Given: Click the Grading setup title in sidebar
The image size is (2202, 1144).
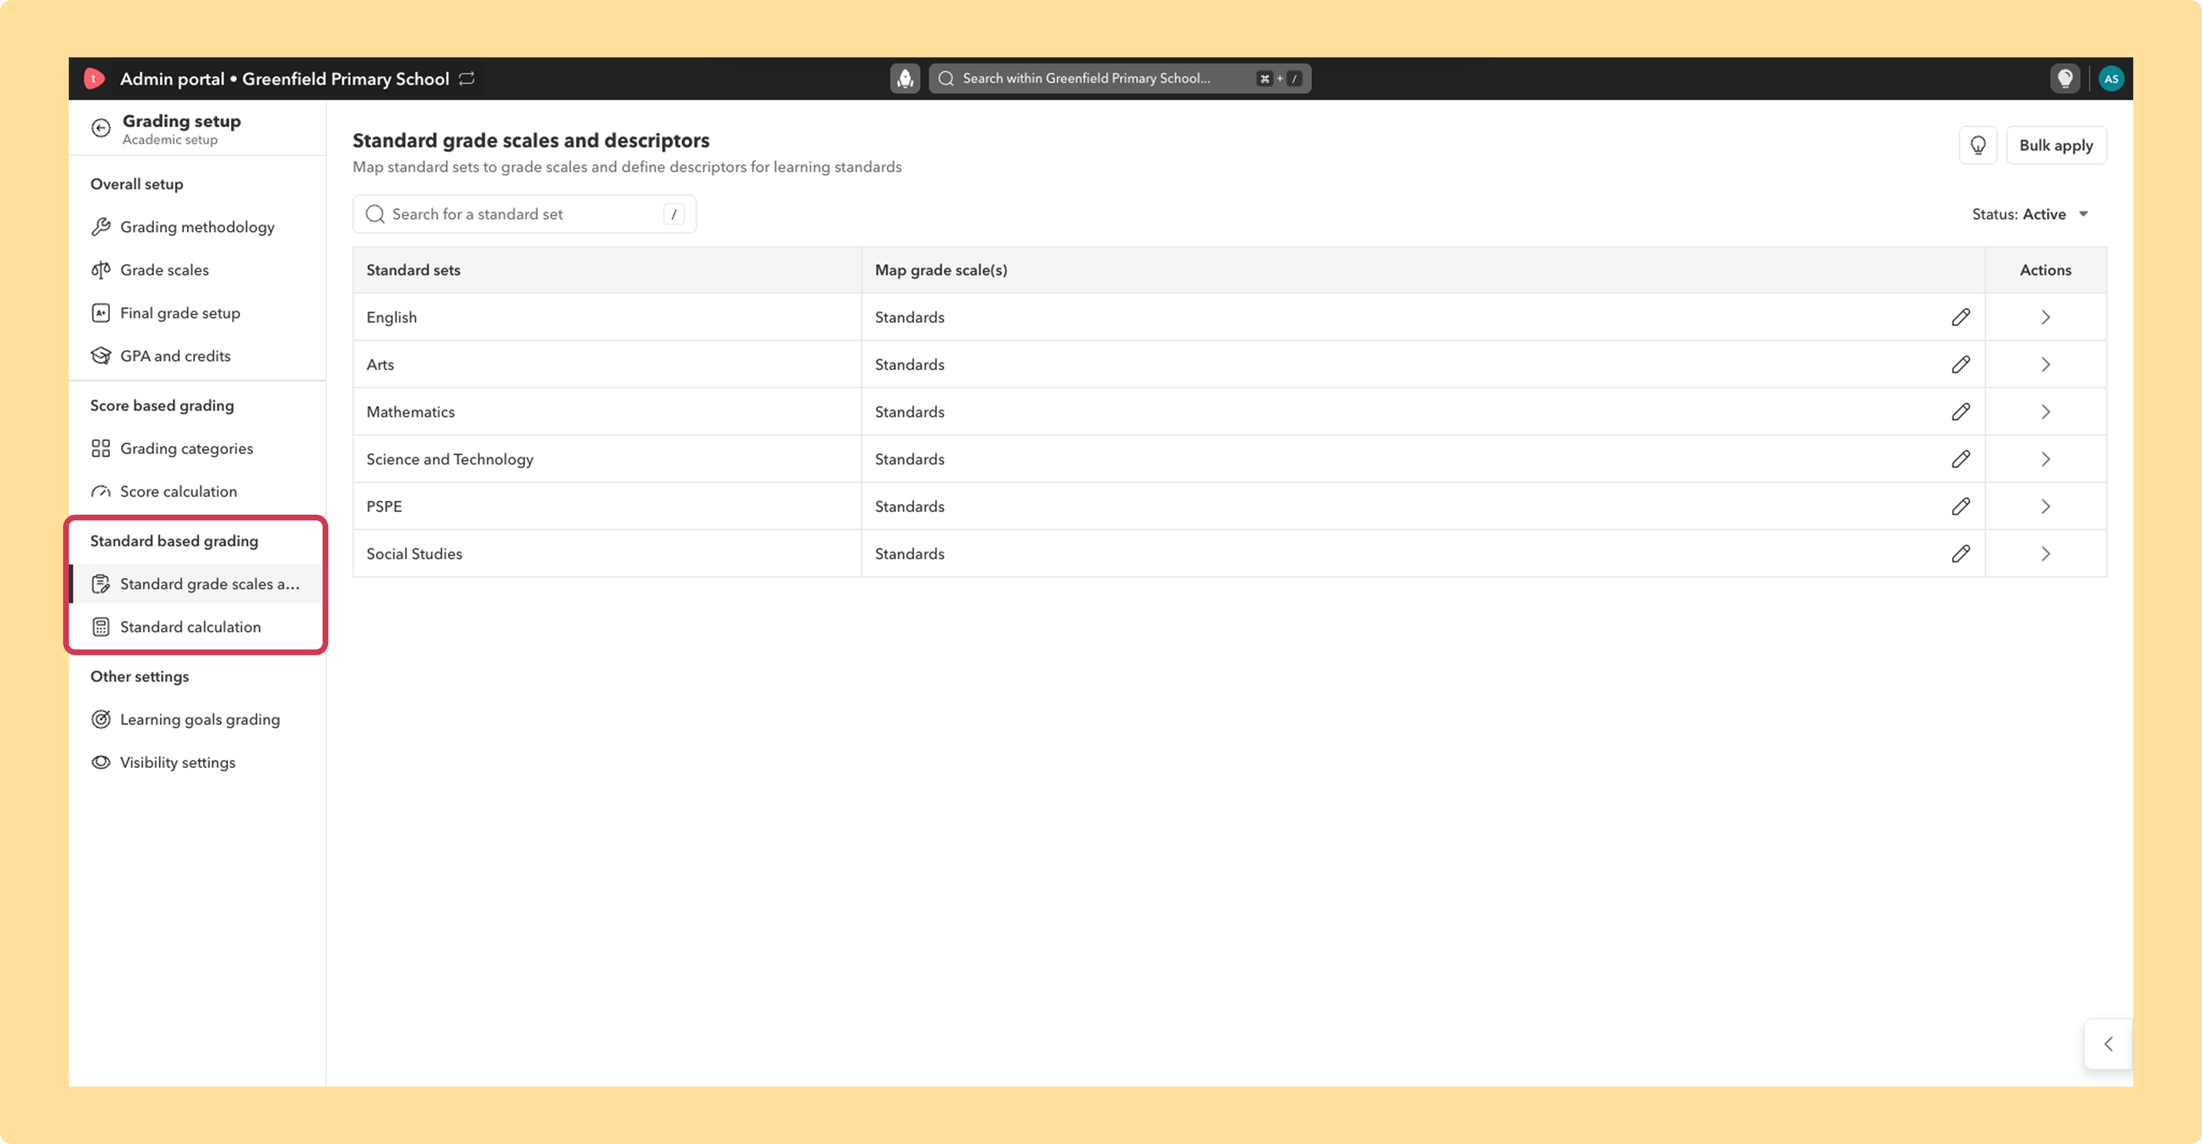Looking at the screenshot, I should click(x=181, y=121).
